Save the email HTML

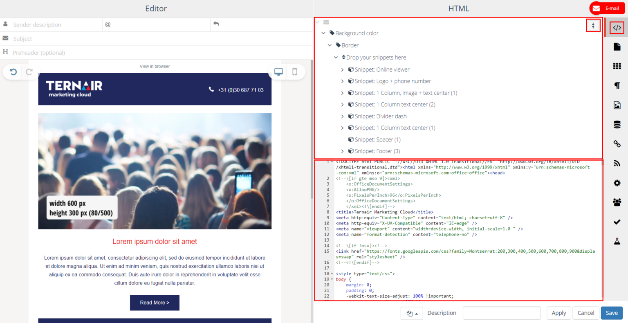point(612,313)
